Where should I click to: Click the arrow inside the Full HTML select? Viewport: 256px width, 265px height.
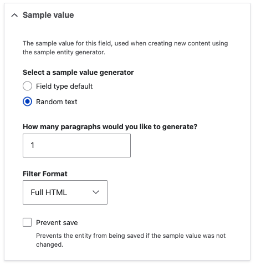pyautogui.click(x=96, y=192)
